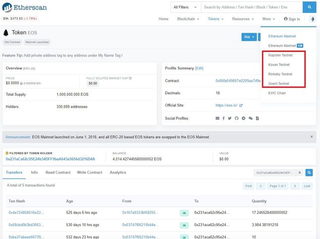Click the blue search magnifier button
The height and width of the screenshot is (239, 320).
tap(309, 7)
